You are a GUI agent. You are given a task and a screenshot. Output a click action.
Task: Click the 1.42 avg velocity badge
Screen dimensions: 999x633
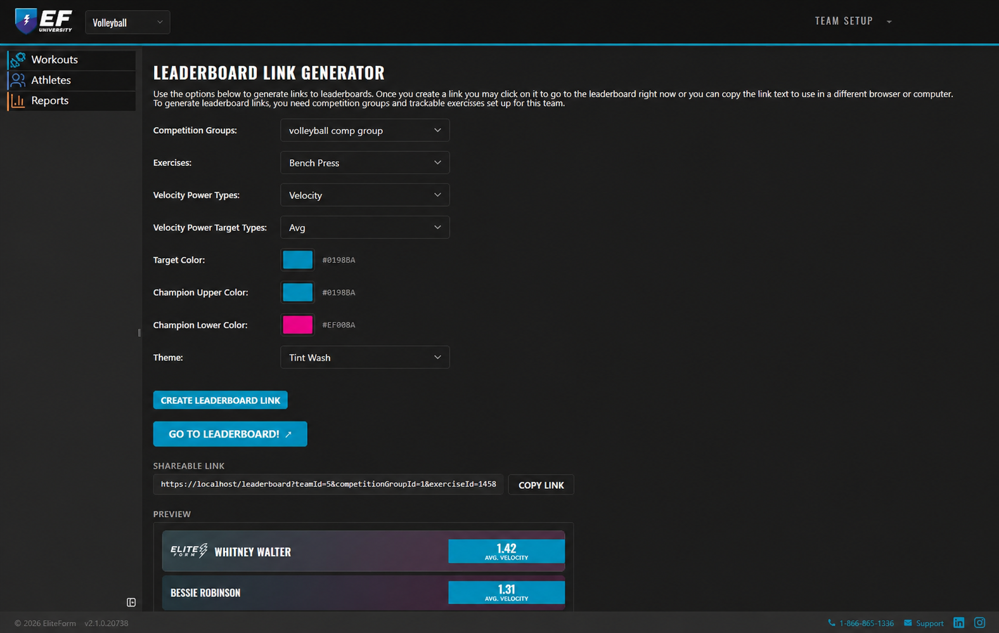pyautogui.click(x=506, y=551)
